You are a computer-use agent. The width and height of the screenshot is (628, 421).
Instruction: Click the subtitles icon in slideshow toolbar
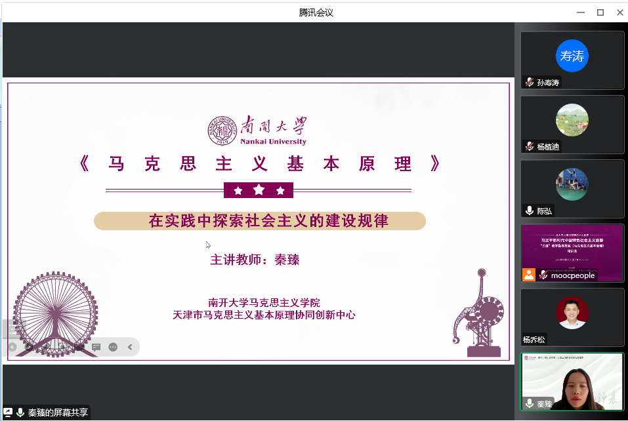click(x=96, y=347)
